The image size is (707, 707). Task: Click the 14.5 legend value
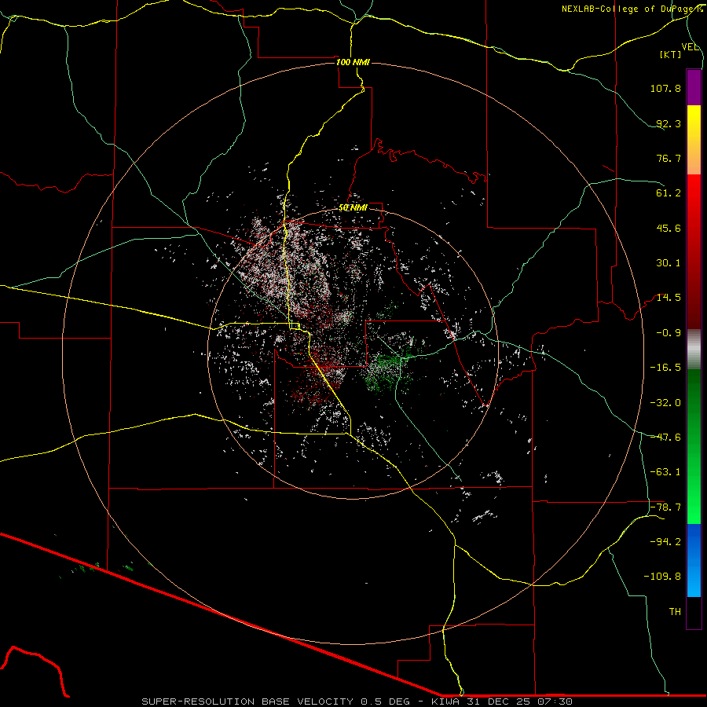(x=669, y=298)
